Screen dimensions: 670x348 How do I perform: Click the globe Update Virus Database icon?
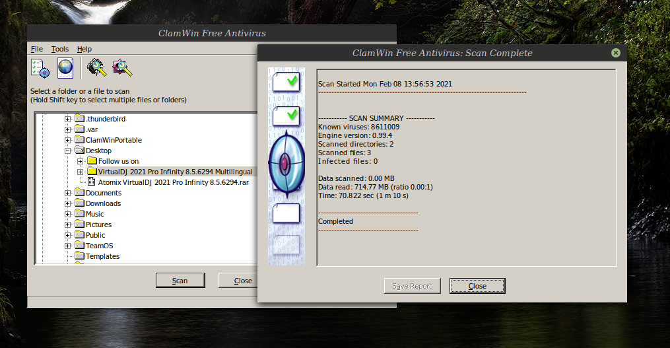tap(65, 69)
